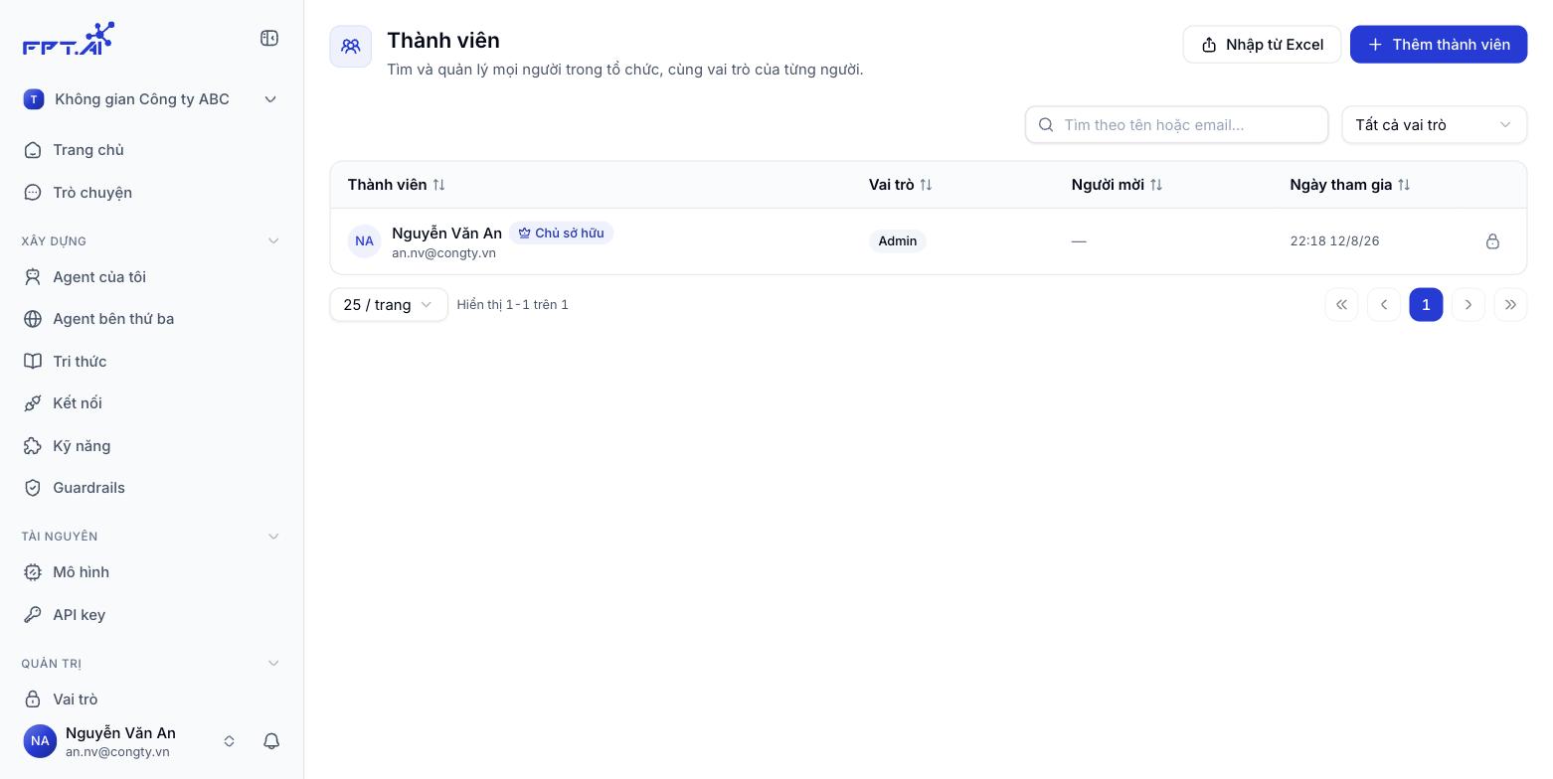Viewport: 1553px width, 779px height.
Task: Open the 25 / trang page size dropdown
Action: tap(389, 305)
